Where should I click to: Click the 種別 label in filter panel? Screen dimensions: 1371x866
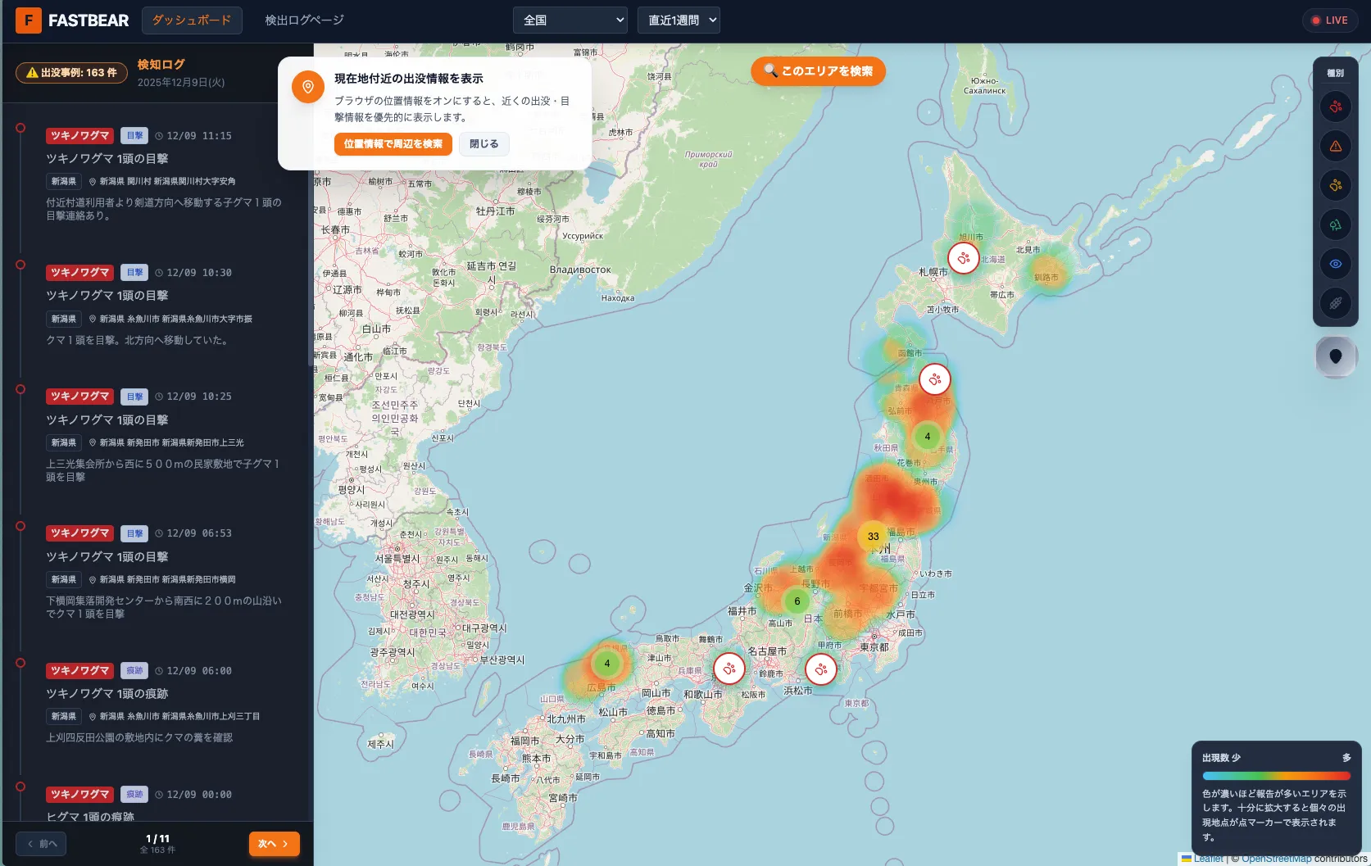(x=1336, y=73)
